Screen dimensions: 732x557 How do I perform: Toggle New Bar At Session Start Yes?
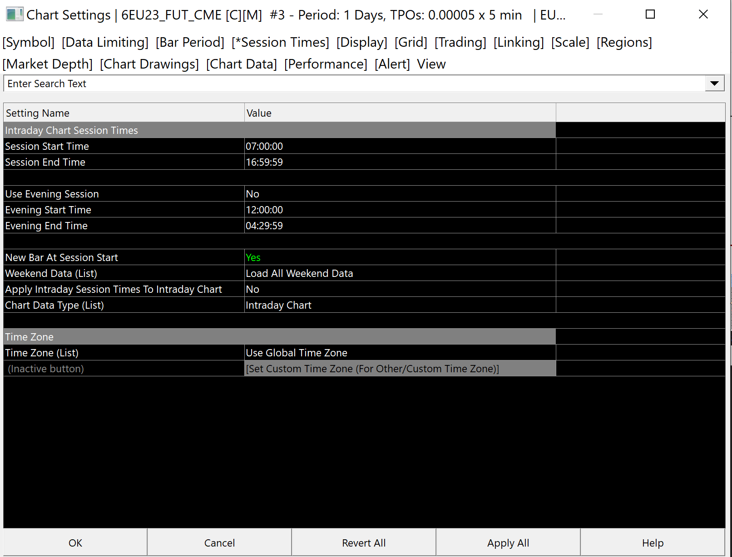[400, 257]
